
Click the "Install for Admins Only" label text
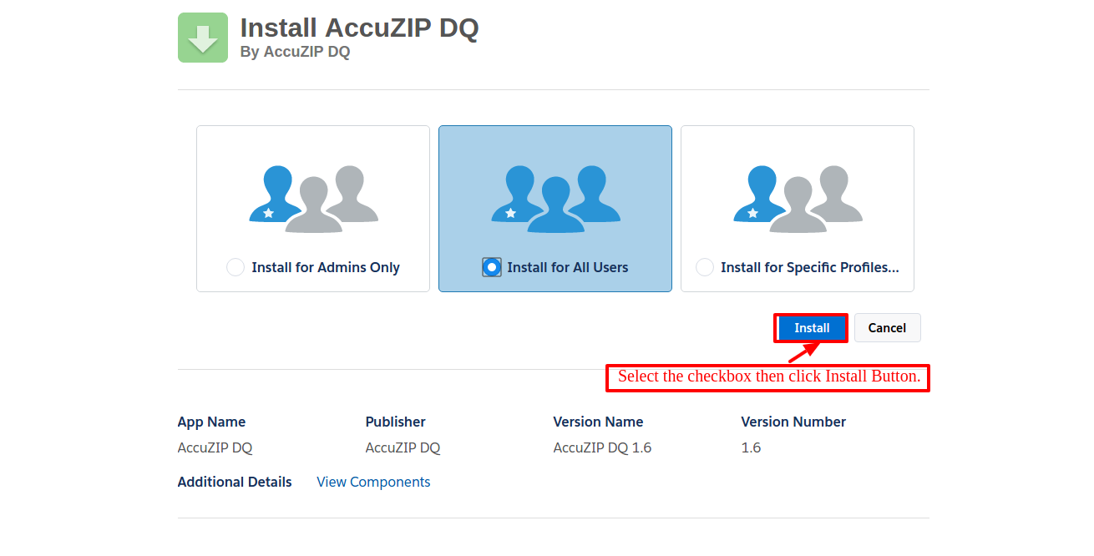tap(326, 267)
